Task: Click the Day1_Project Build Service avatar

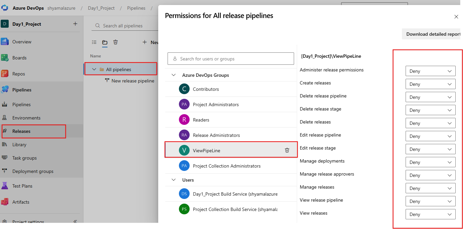Action: click(184, 194)
